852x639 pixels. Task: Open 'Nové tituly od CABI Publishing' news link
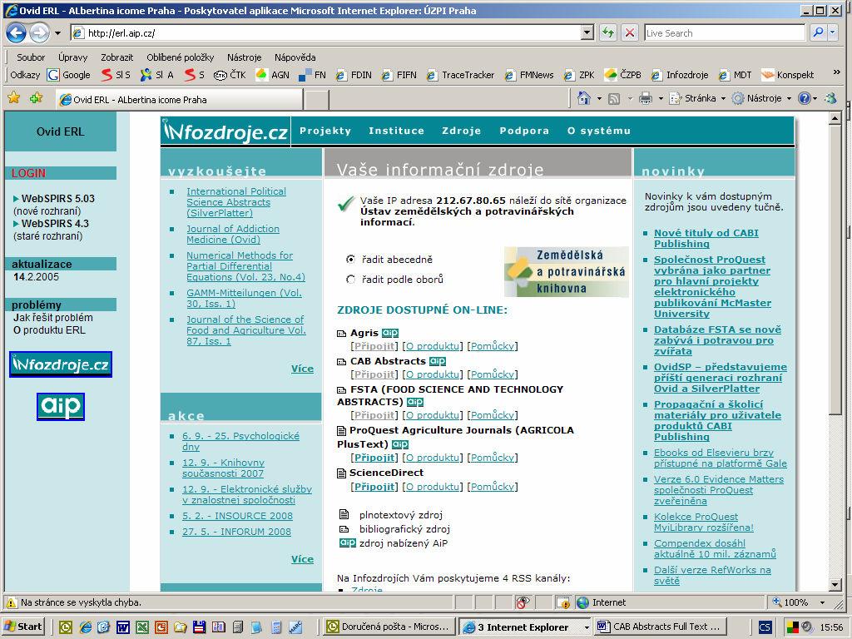pyautogui.click(x=706, y=238)
